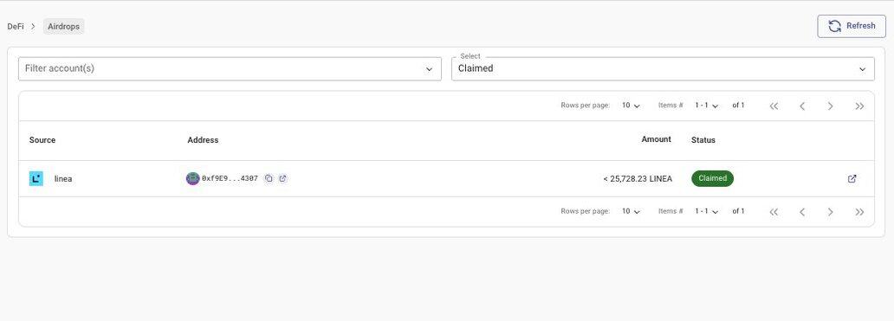Screen dimensions: 894x321
Task: Click the Claimed status badge
Action: 713,178
